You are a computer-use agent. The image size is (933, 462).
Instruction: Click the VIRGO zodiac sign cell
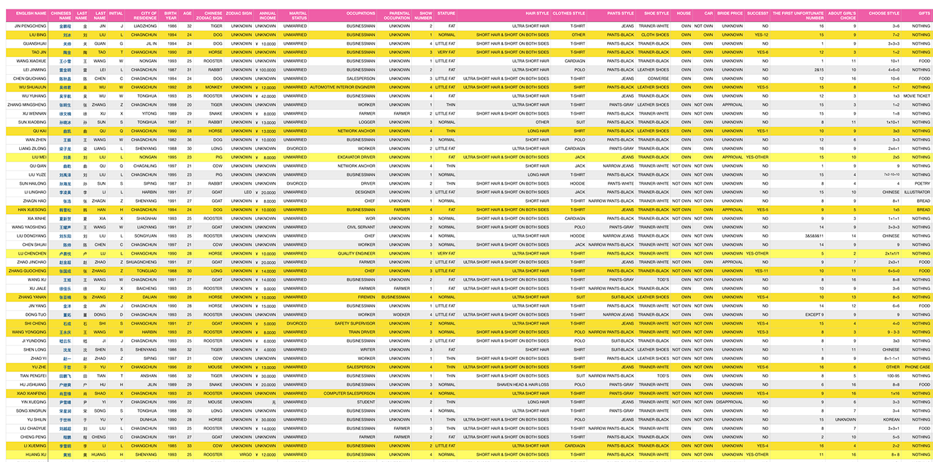point(246,455)
